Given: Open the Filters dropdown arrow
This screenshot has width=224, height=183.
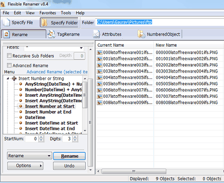Looking at the screenshot, I should coord(81,48).
